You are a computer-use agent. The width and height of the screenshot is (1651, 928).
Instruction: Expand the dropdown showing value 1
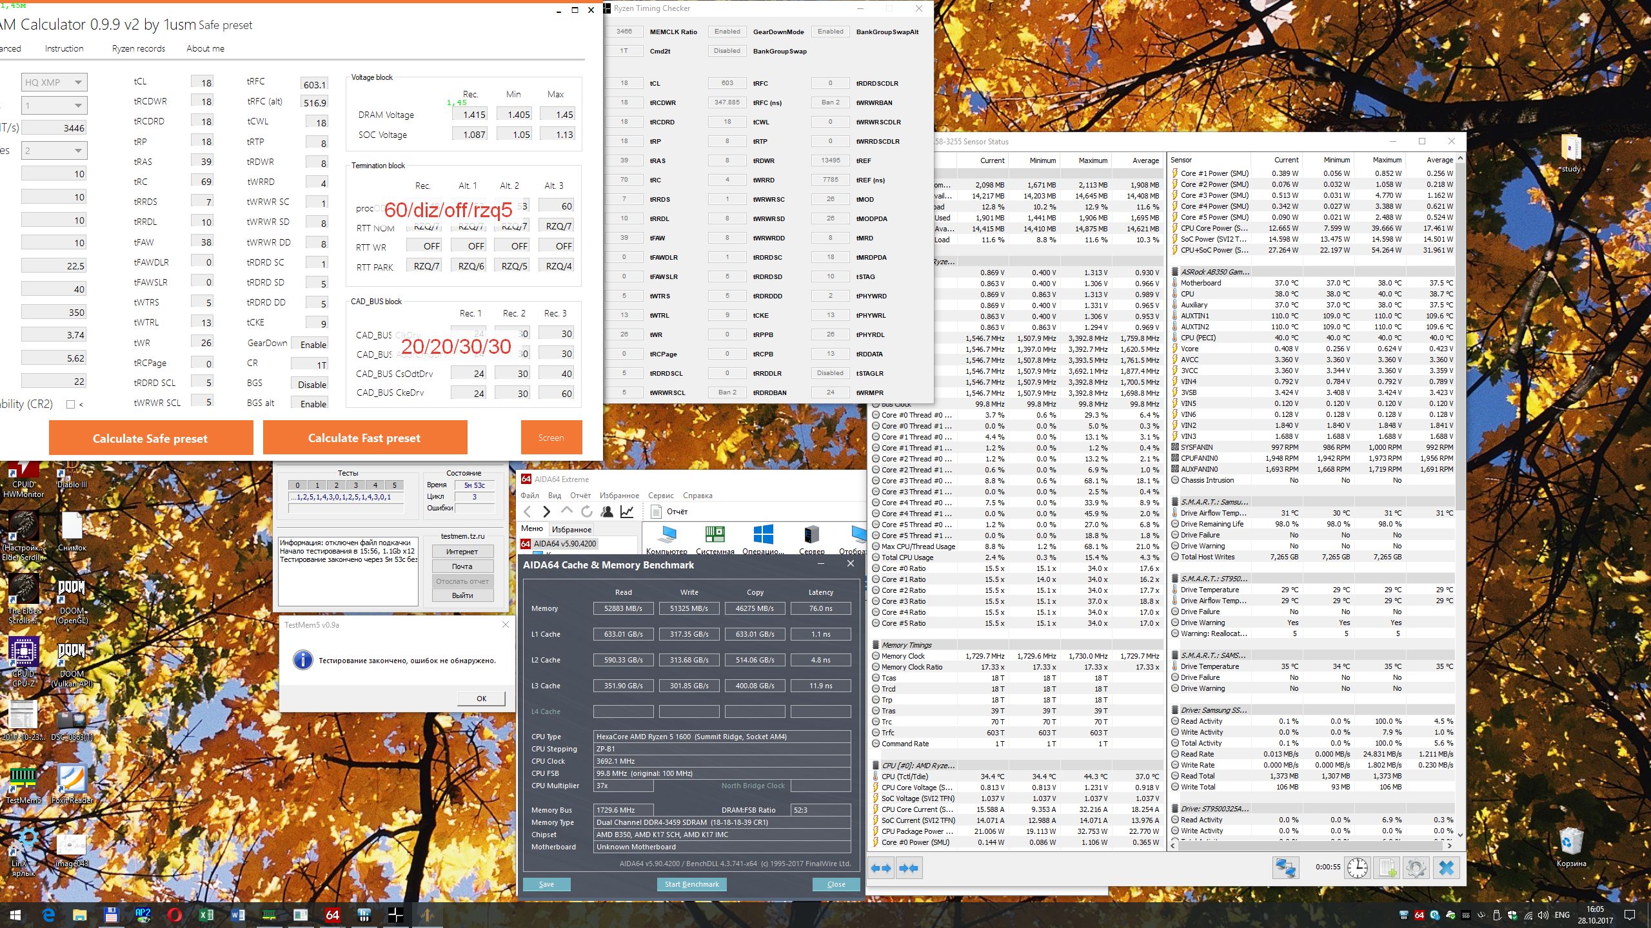pos(54,106)
